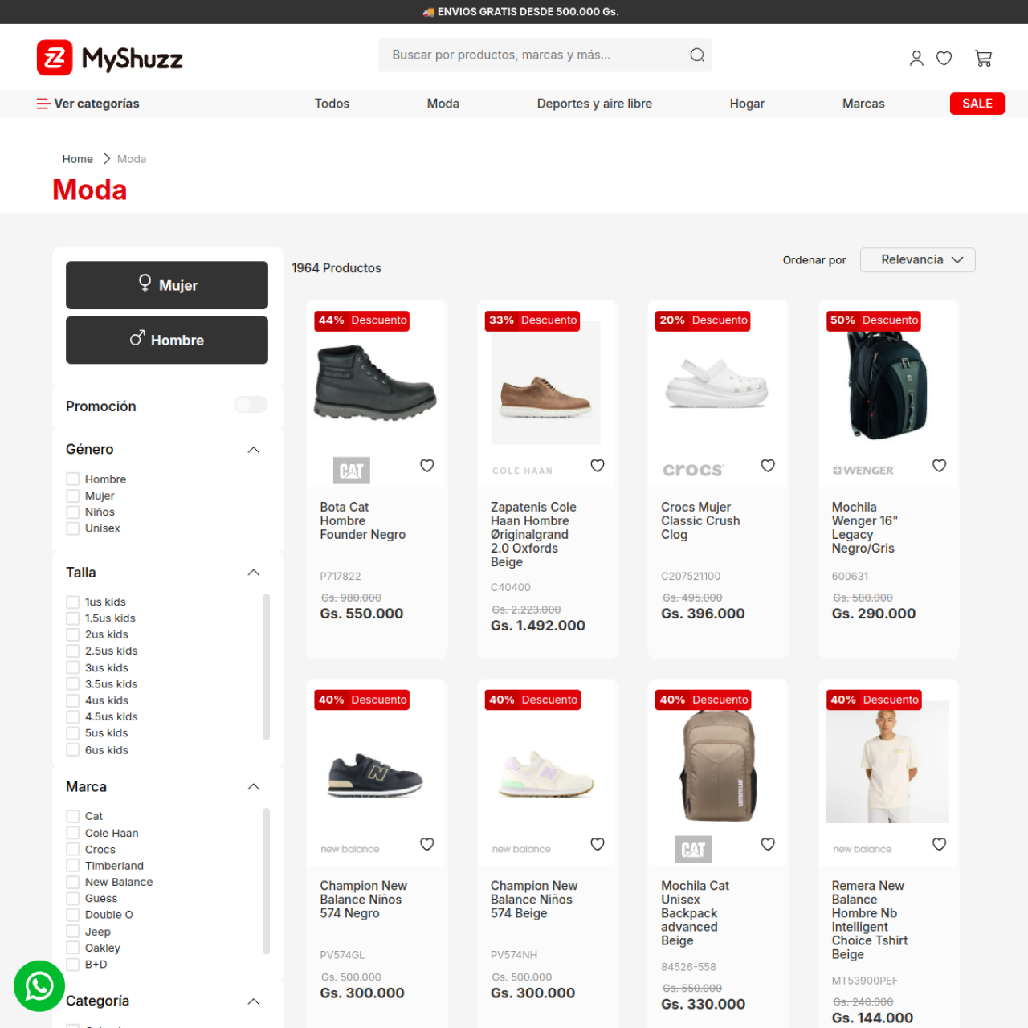Open the Hogar menu item
Image resolution: width=1028 pixels, height=1028 pixels.
tap(747, 104)
